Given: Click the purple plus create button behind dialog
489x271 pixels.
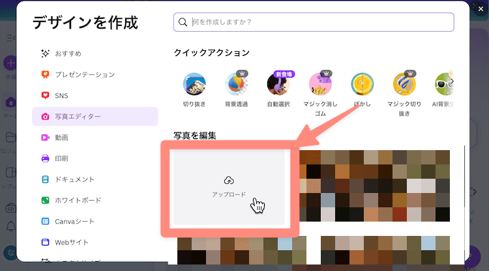Looking at the screenshot, I should click(10, 63).
